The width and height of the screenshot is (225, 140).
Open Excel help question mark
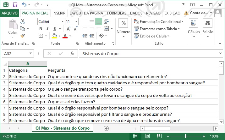click(183, 5)
